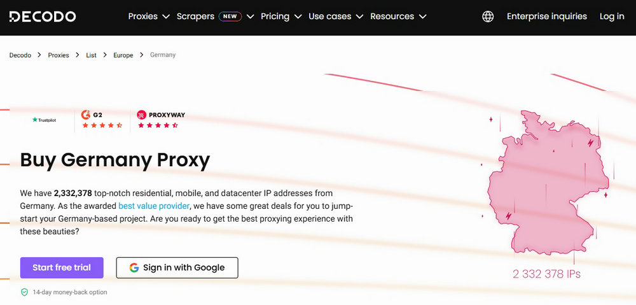Screen dimensions: 636x305
Task: Click the Proxyway rating logo
Action: (x=161, y=115)
